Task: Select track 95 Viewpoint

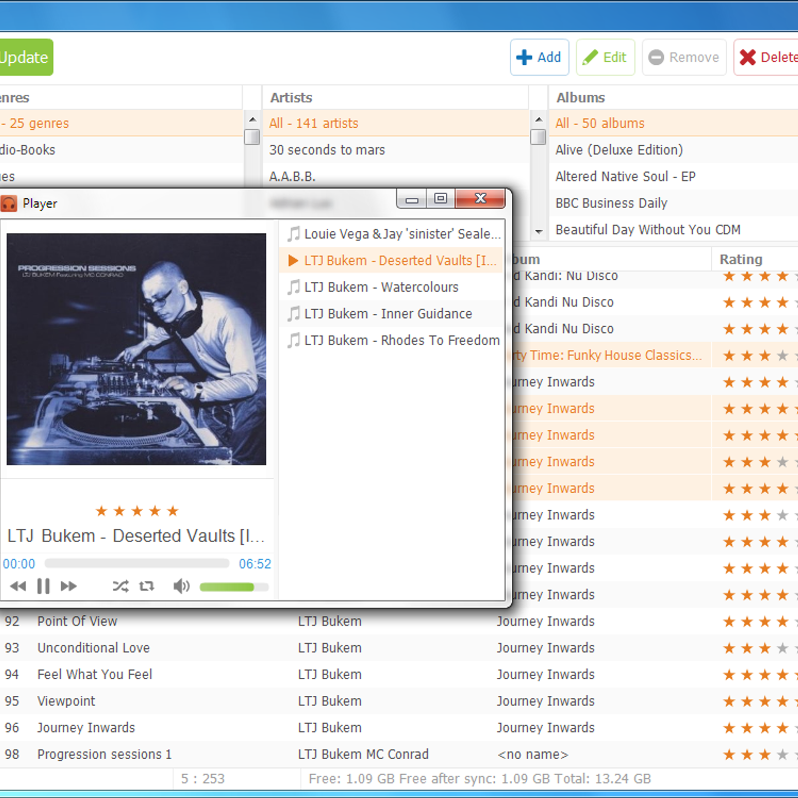Action: click(x=399, y=701)
